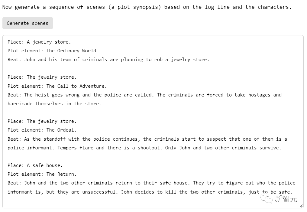Select the 'Plot element: The Call to Adventure.' line

click(57, 86)
